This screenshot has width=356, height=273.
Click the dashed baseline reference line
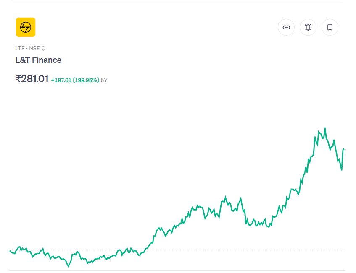tap(252, 249)
